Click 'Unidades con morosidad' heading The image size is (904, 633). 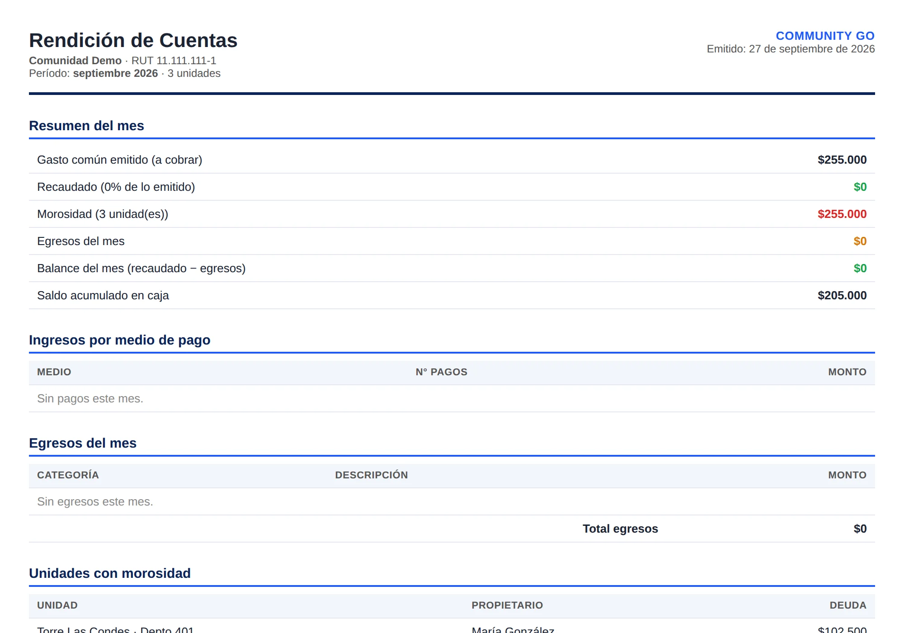(110, 573)
